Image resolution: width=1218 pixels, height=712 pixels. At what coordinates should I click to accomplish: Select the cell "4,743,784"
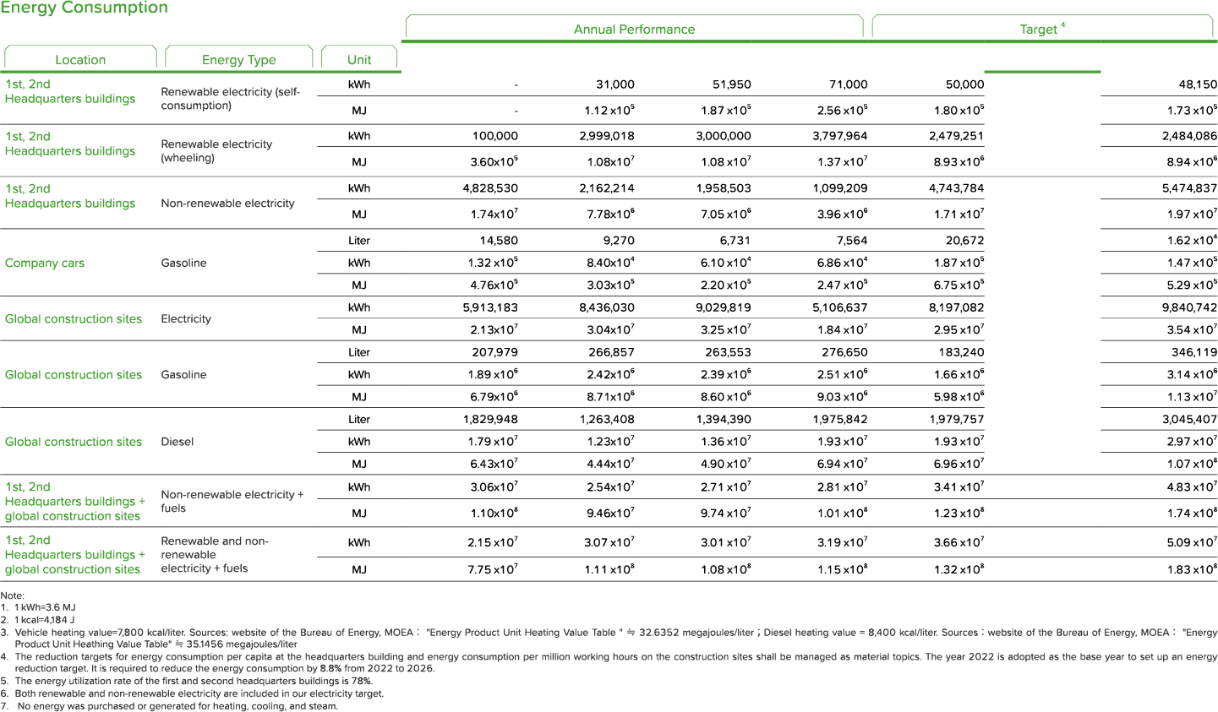[x=957, y=188]
